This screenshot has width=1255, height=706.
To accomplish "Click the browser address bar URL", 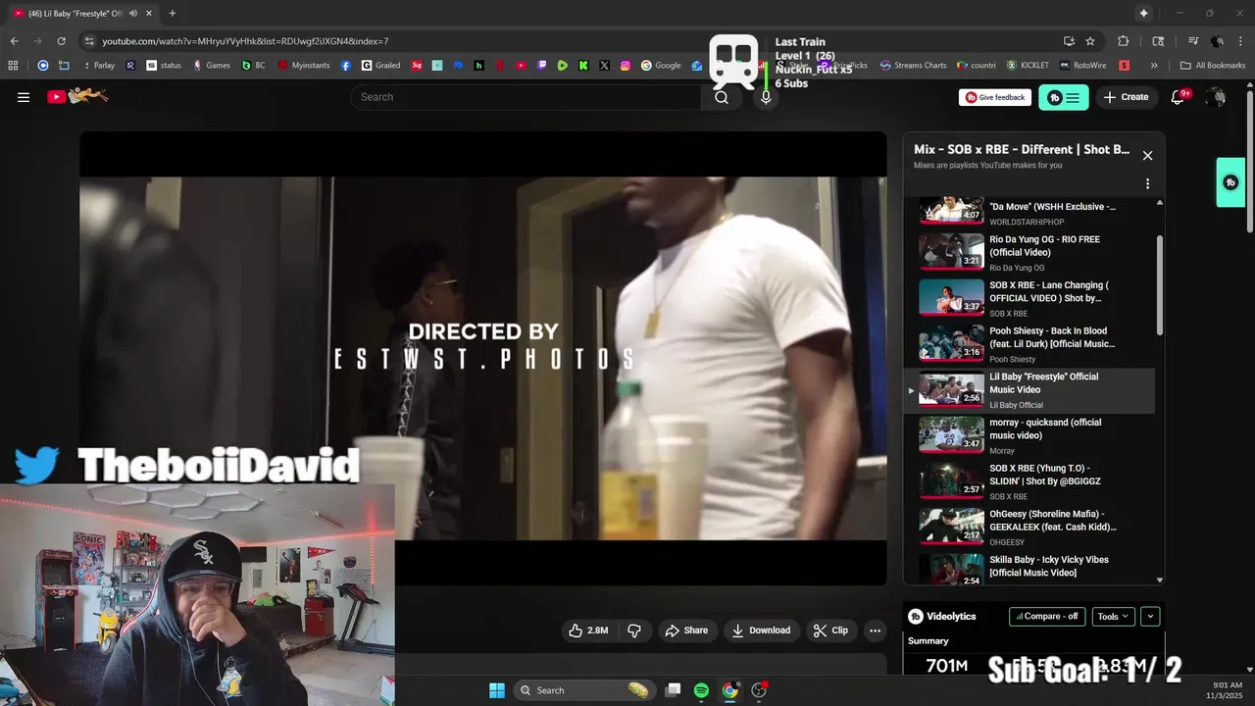I will click(245, 41).
